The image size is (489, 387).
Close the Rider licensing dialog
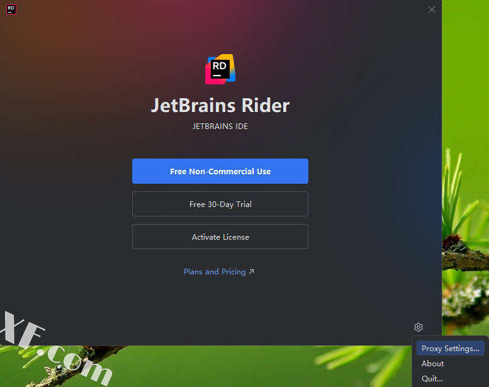pos(432,9)
